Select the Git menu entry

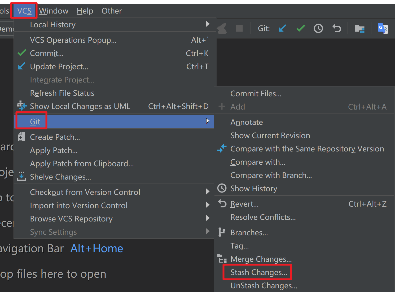tap(114, 121)
